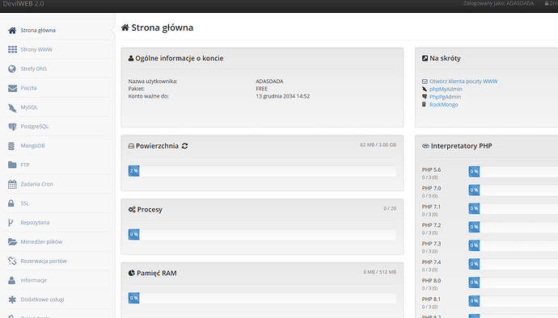
Task: Refresh disk usage next to Powierzchnia
Action: coord(184,146)
